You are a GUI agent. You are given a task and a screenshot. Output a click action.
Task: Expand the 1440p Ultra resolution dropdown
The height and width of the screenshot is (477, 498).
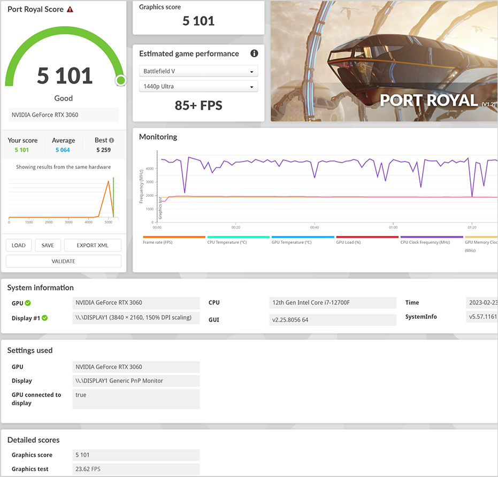point(198,87)
